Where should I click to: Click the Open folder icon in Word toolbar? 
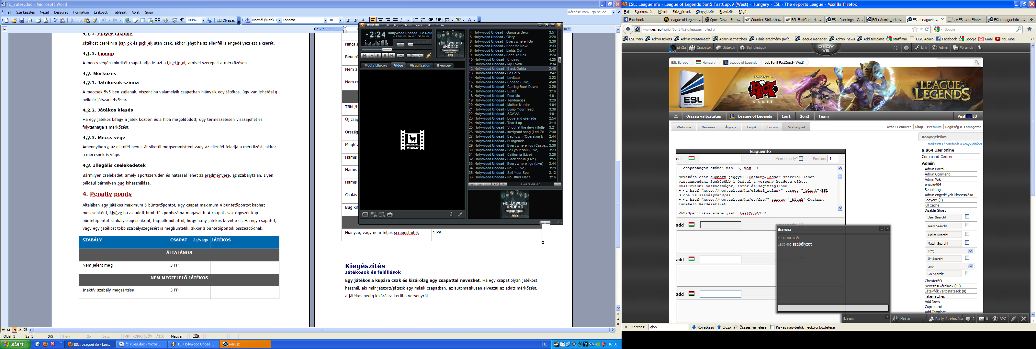point(14,20)
